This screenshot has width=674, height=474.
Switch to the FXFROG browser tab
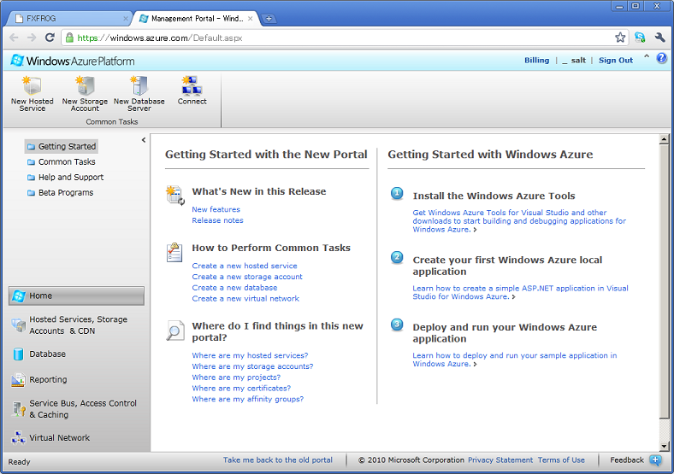click(x=68, y=18)
